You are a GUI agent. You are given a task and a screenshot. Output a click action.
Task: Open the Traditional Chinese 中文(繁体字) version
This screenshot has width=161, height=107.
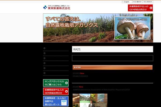(x=148, y=2)
